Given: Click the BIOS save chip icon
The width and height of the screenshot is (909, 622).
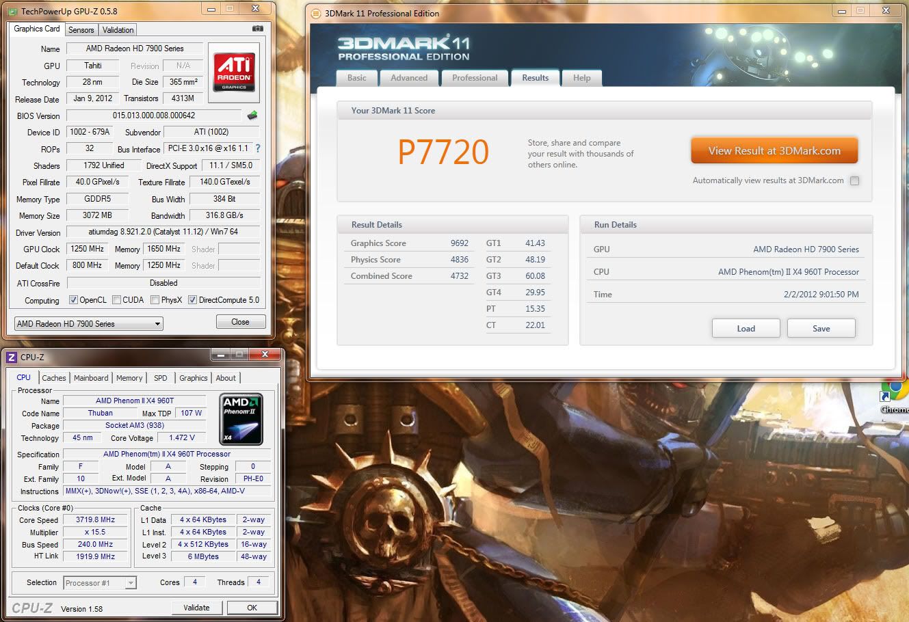Looking at the screenshot, I should point(252,116).
